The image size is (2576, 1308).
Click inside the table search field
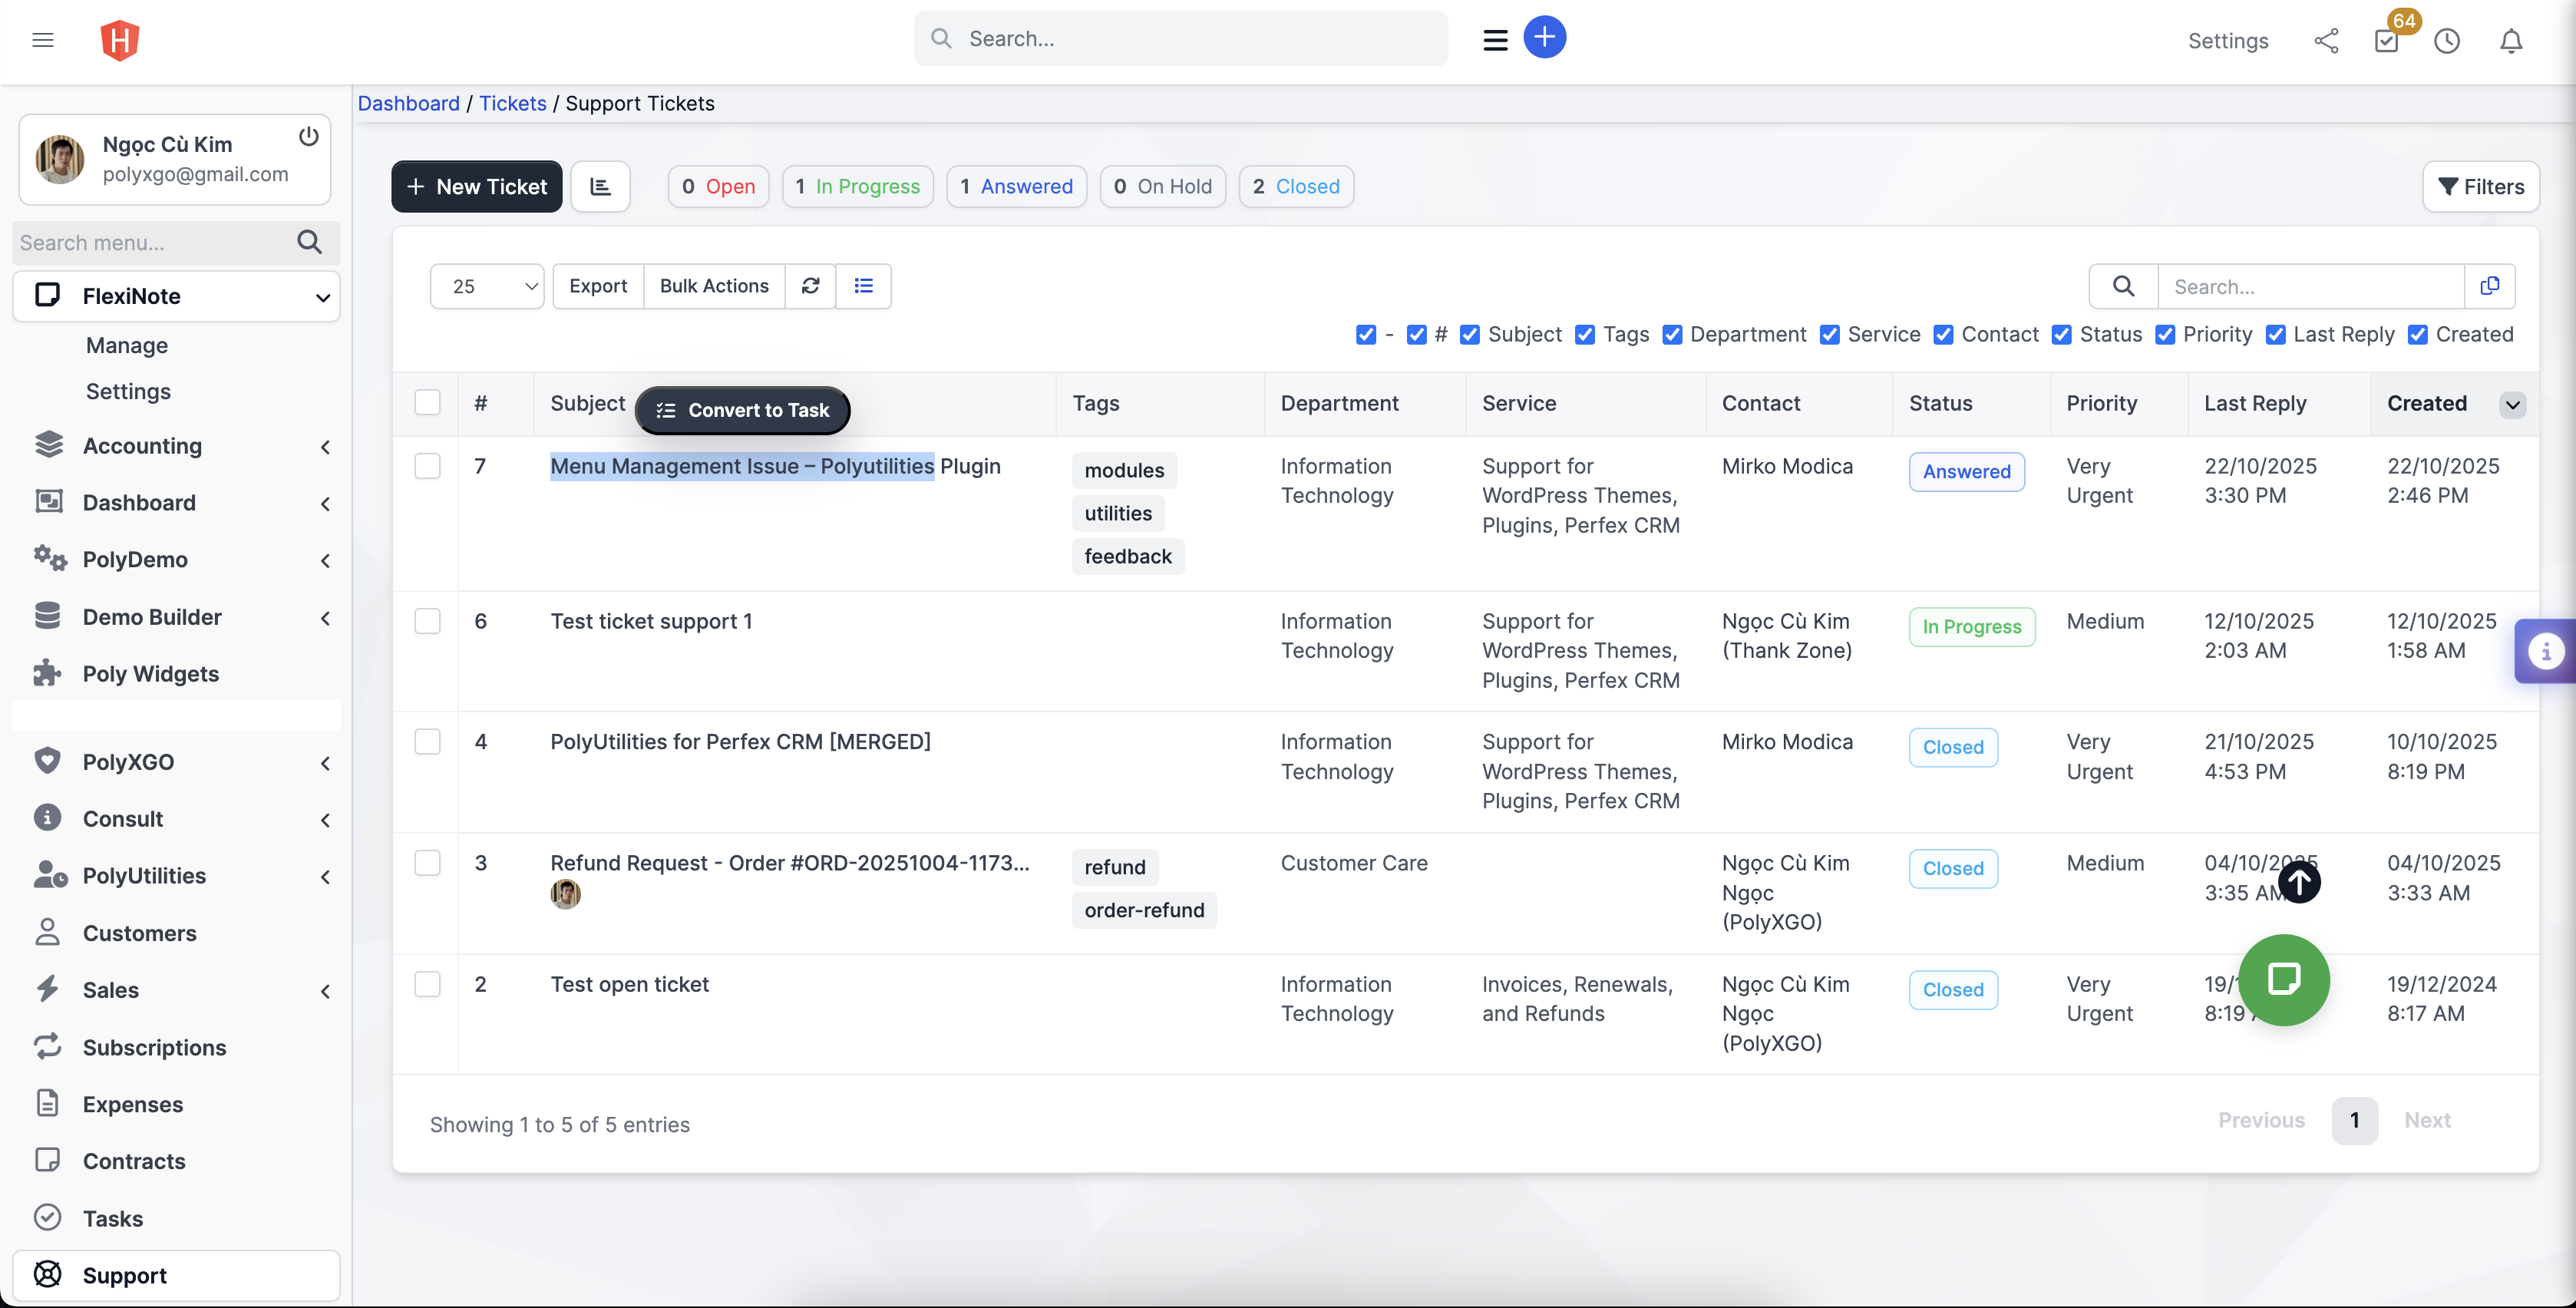2310,286
